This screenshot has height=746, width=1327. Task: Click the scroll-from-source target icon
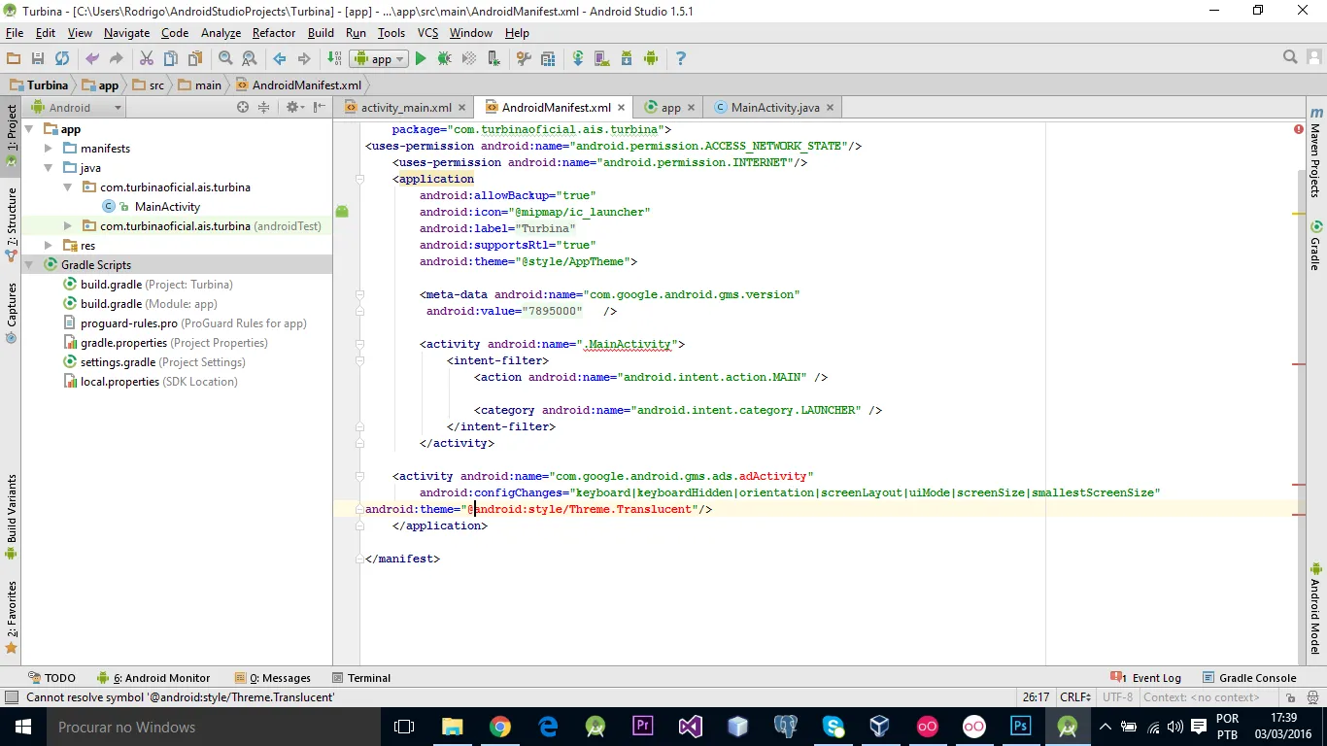point(243,108)
